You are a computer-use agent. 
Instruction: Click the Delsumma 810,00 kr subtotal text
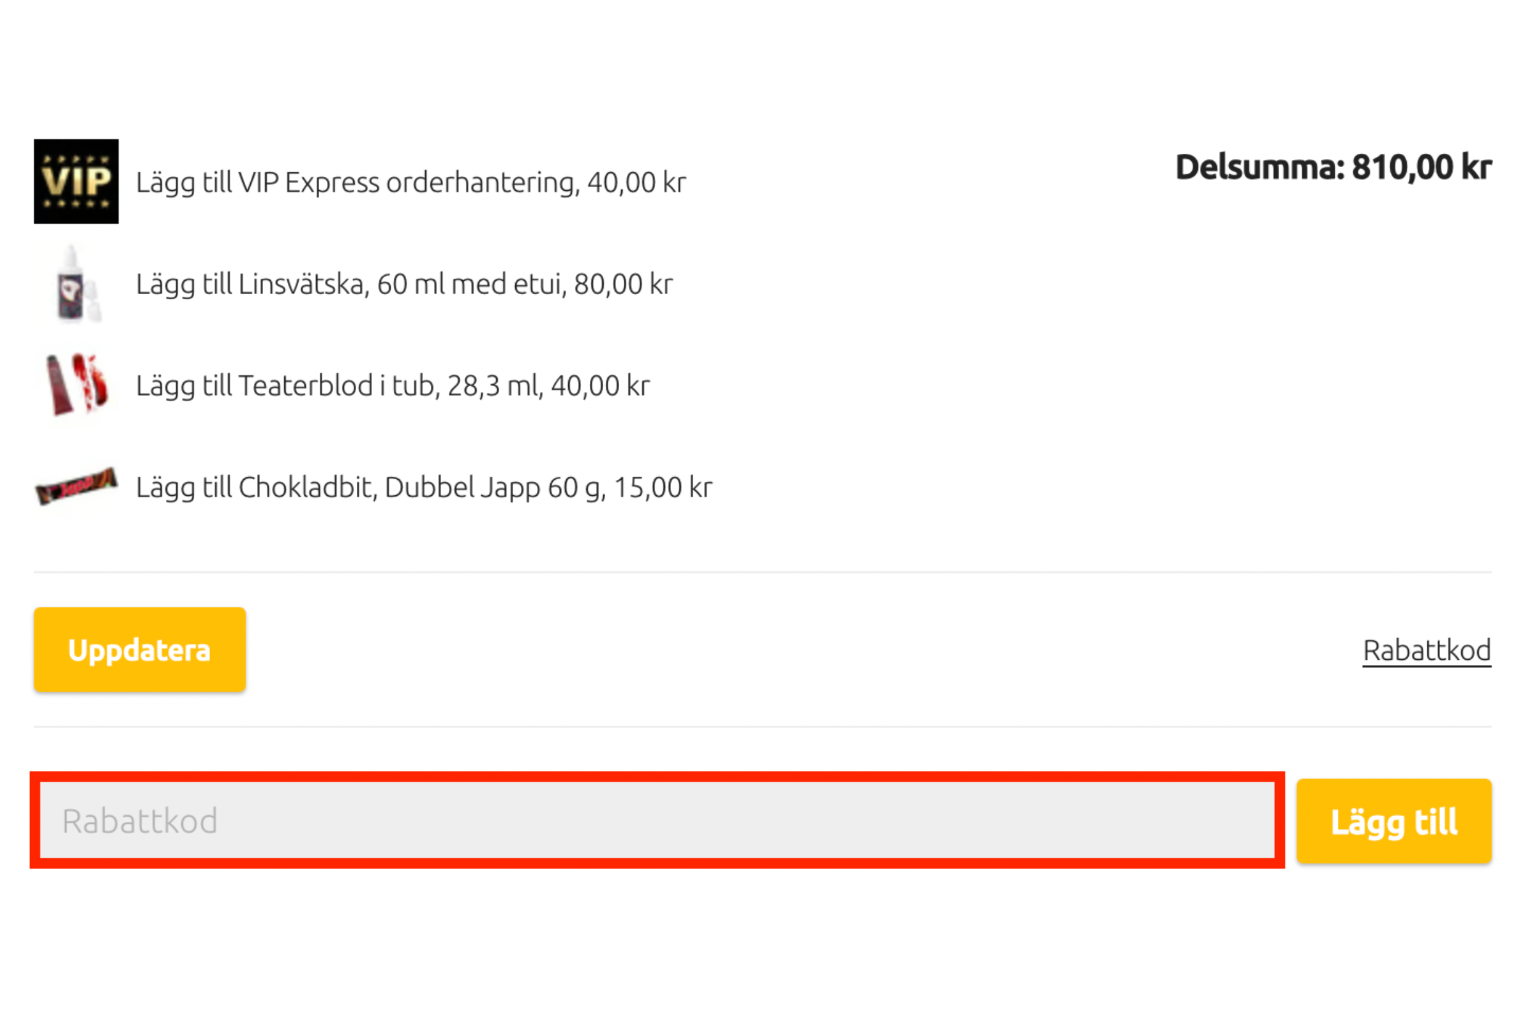click(1333, 167)
